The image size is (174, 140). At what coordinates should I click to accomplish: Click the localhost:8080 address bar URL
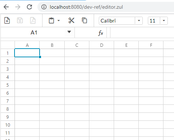[86, 7]
